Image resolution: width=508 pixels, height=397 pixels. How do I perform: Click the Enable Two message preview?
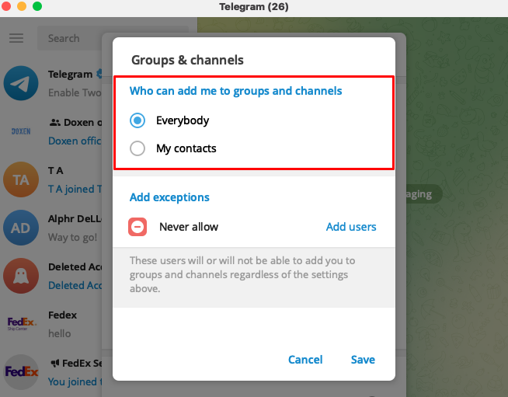point(75,92)
